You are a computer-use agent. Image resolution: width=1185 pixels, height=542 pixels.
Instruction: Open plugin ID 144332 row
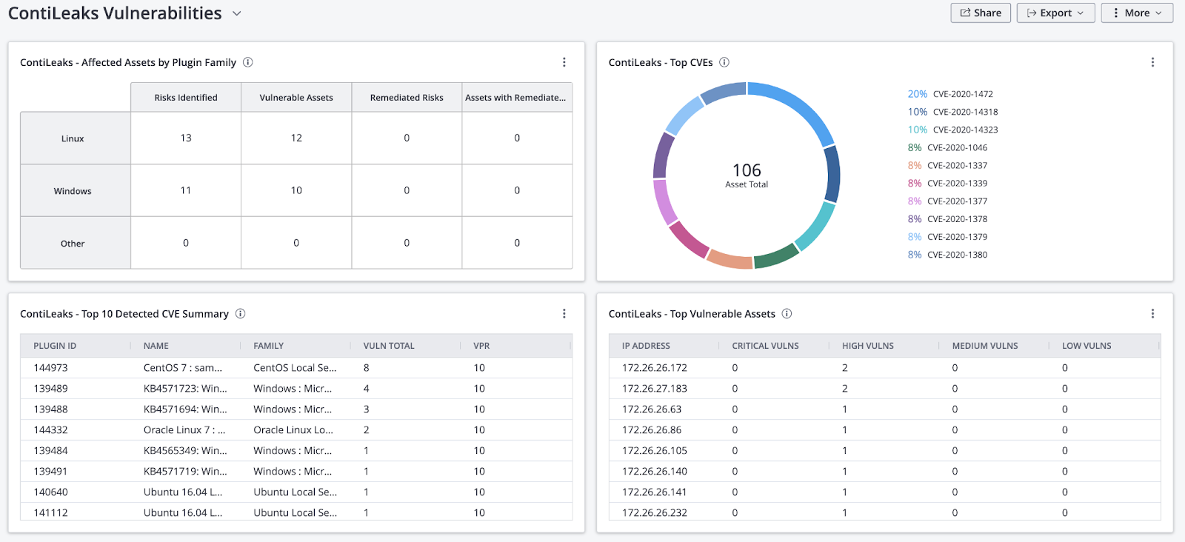point(296,430)
